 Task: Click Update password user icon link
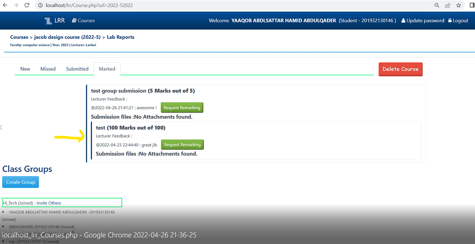tap(422, 21)
